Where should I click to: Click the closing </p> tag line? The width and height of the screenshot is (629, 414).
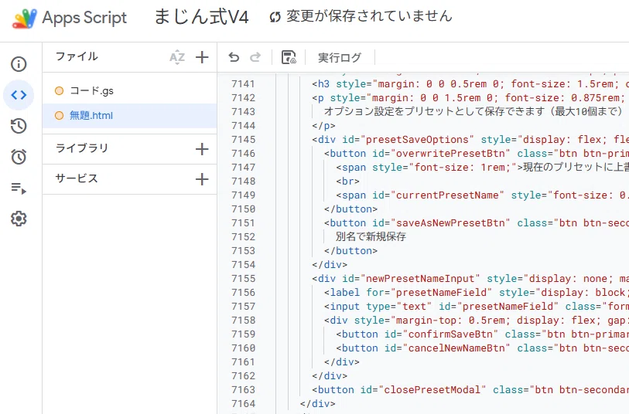coord(323,126)
